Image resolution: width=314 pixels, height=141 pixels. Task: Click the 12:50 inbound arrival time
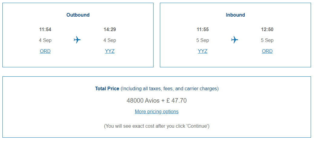[x=267, y=30]
